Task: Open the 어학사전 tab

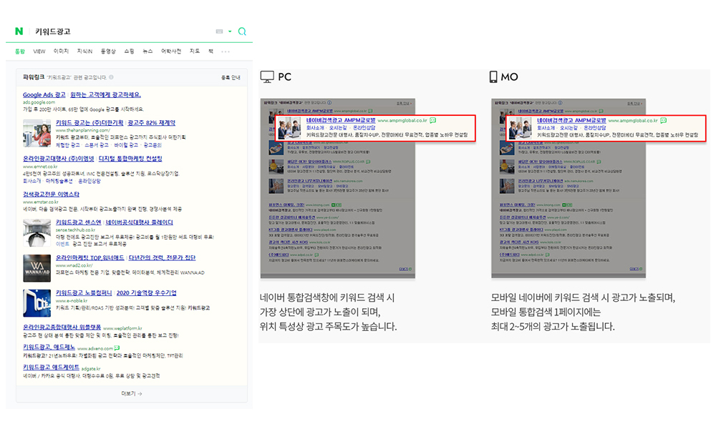Action: [171, 51]
